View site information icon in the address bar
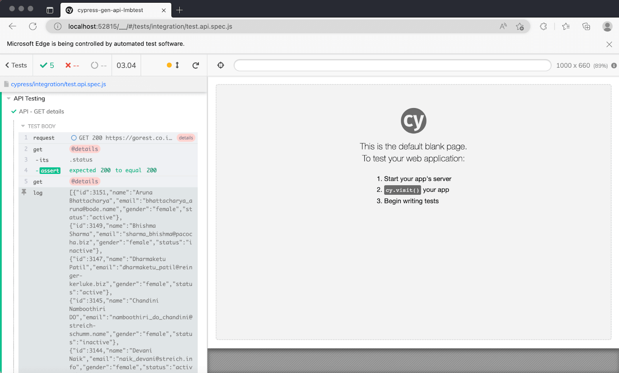Viewport: 619px width, 373px height. [58, 26]
